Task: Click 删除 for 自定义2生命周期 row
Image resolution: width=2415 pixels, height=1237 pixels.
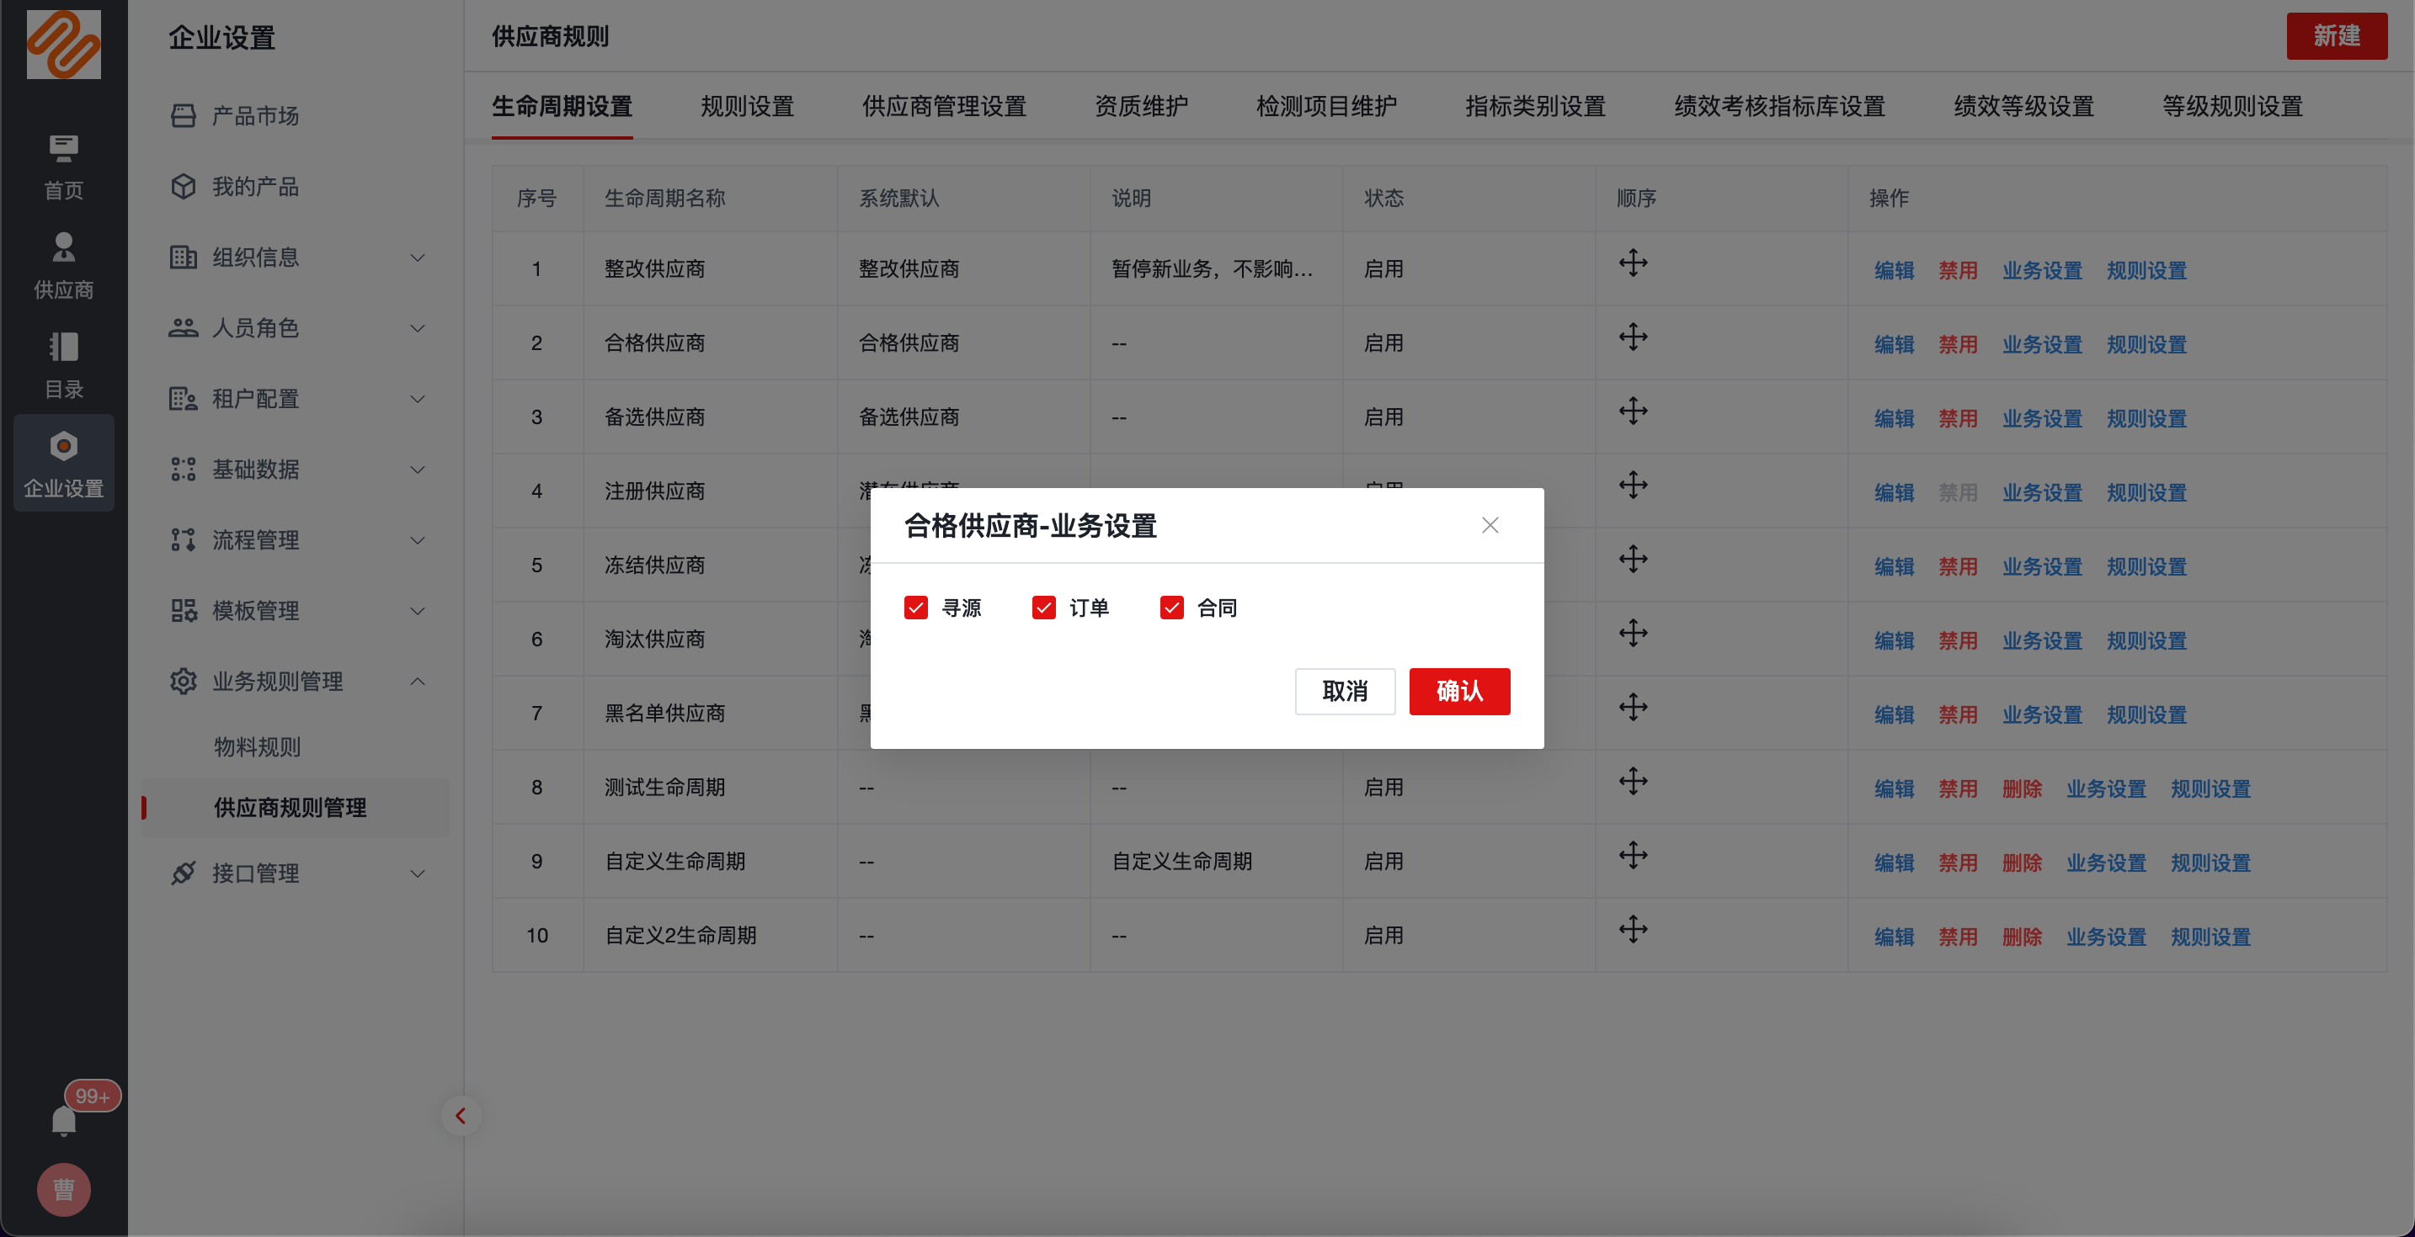Action: point(2021,937)
